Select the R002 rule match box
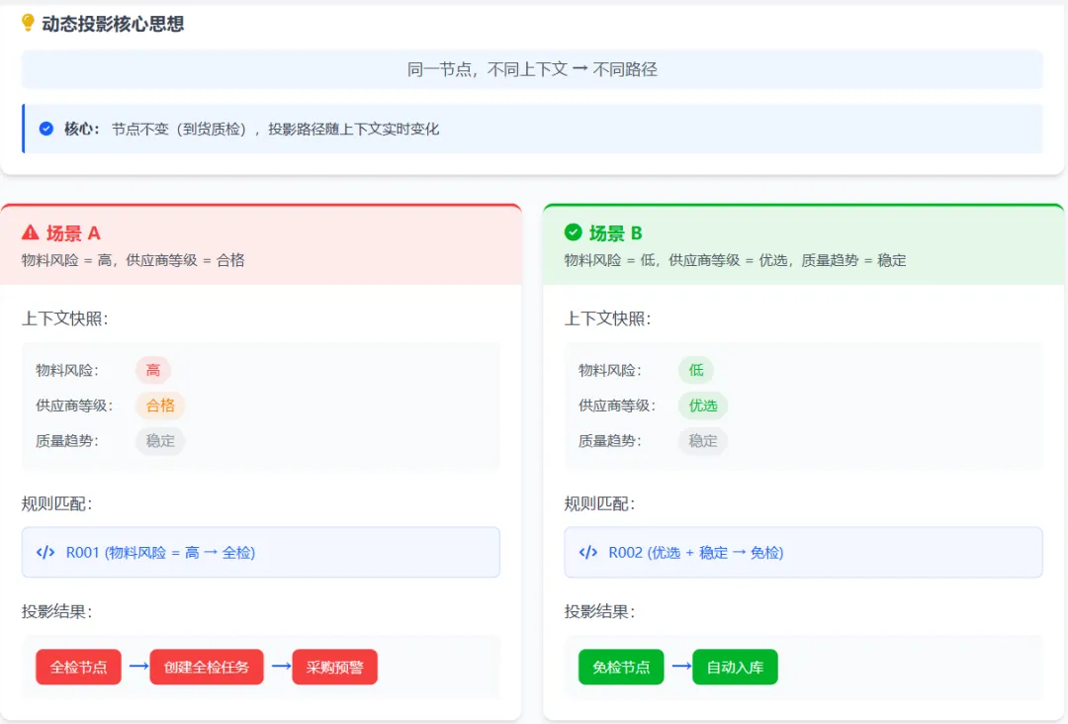Screen dimensions: 1068x724 pos(804,552)
